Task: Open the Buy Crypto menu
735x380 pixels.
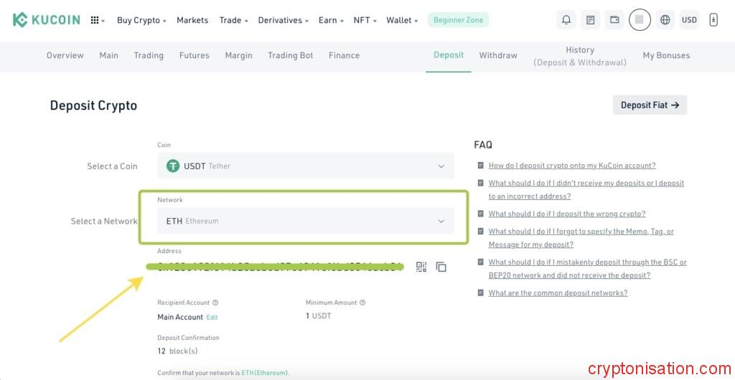Action: [141, 20]
